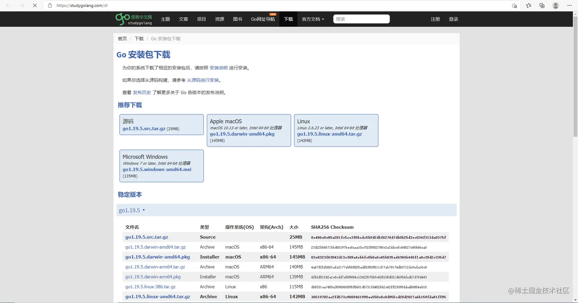Open the 主题 nav item
The height and width of the screenshot is (303, 578).
pyautogui.click(x=166, y=19)
